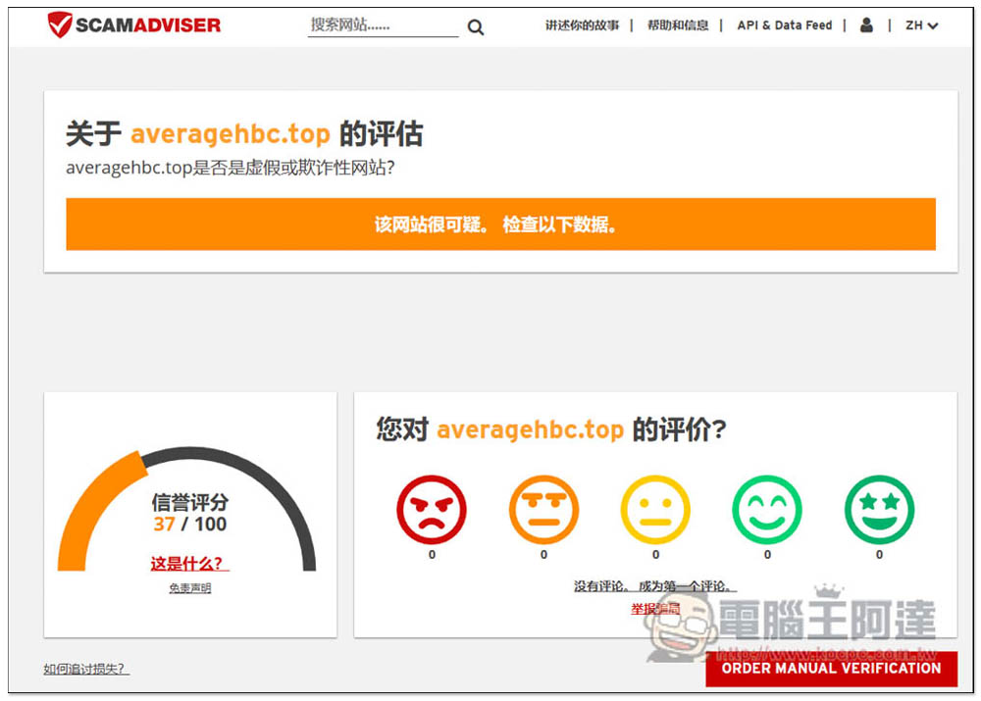Click the ScamAdviser logo
This screenshot has height=701, width=981.
[133, 25]
